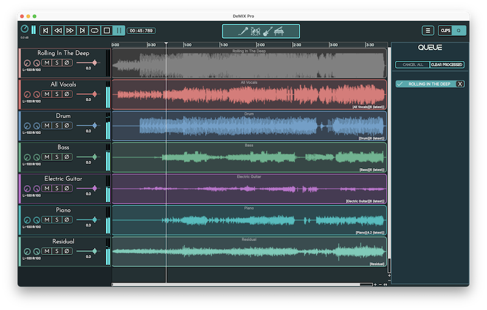The width and height of the screenshot is (487, 310).
Task: Invert phase on the All Vocals track
Action: coord(67,94)
